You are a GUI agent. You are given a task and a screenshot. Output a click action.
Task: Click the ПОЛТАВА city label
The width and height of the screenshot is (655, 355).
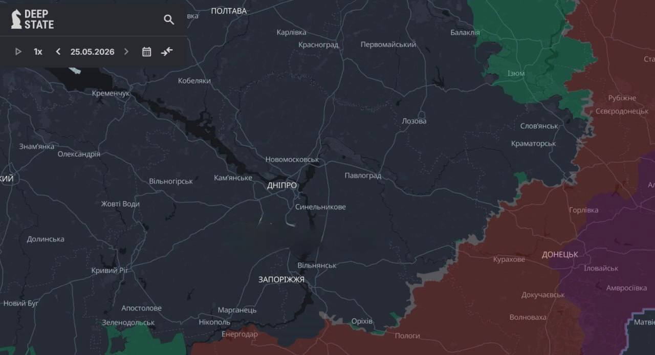(x=229, y=11)
